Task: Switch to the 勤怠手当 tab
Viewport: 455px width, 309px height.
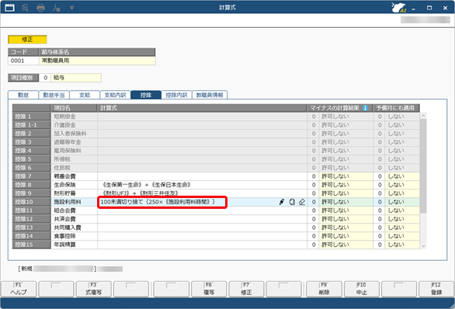Action: coord(54,95)
